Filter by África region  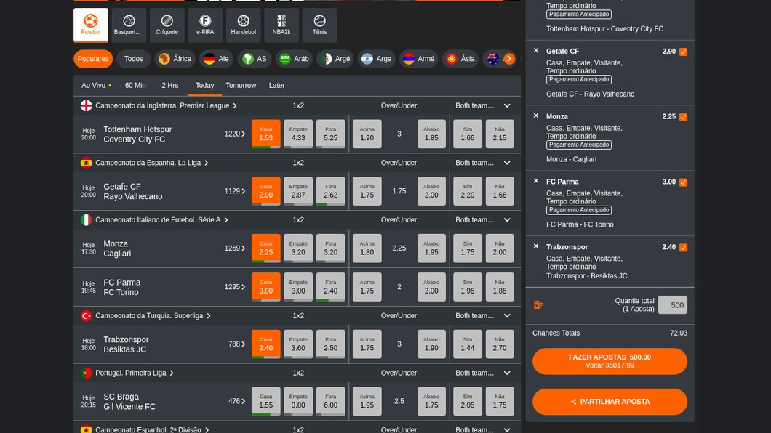[x=175, y=59]
